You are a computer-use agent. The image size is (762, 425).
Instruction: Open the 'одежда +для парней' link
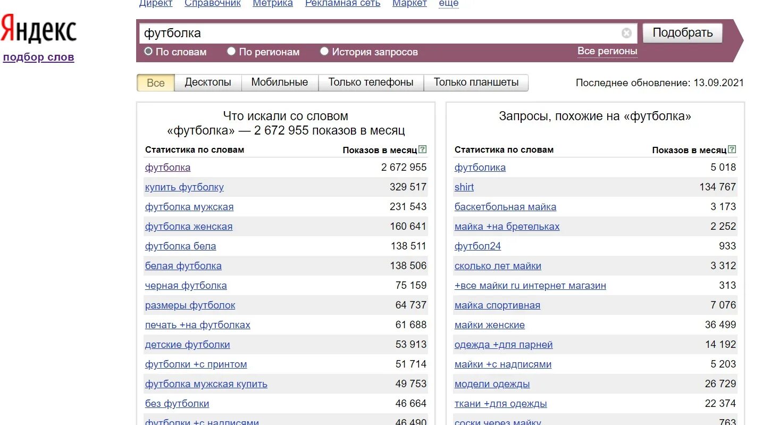pos(504,345)
